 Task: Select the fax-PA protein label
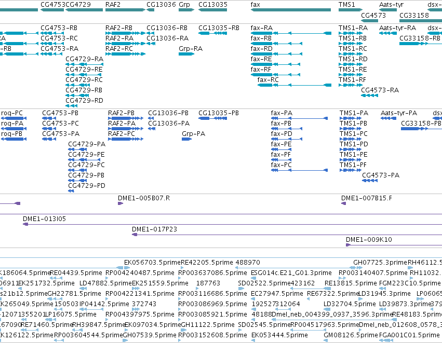282,113
